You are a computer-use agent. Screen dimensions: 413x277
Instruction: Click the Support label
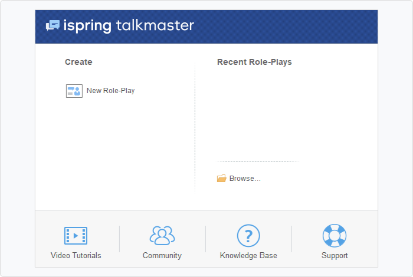335,255
